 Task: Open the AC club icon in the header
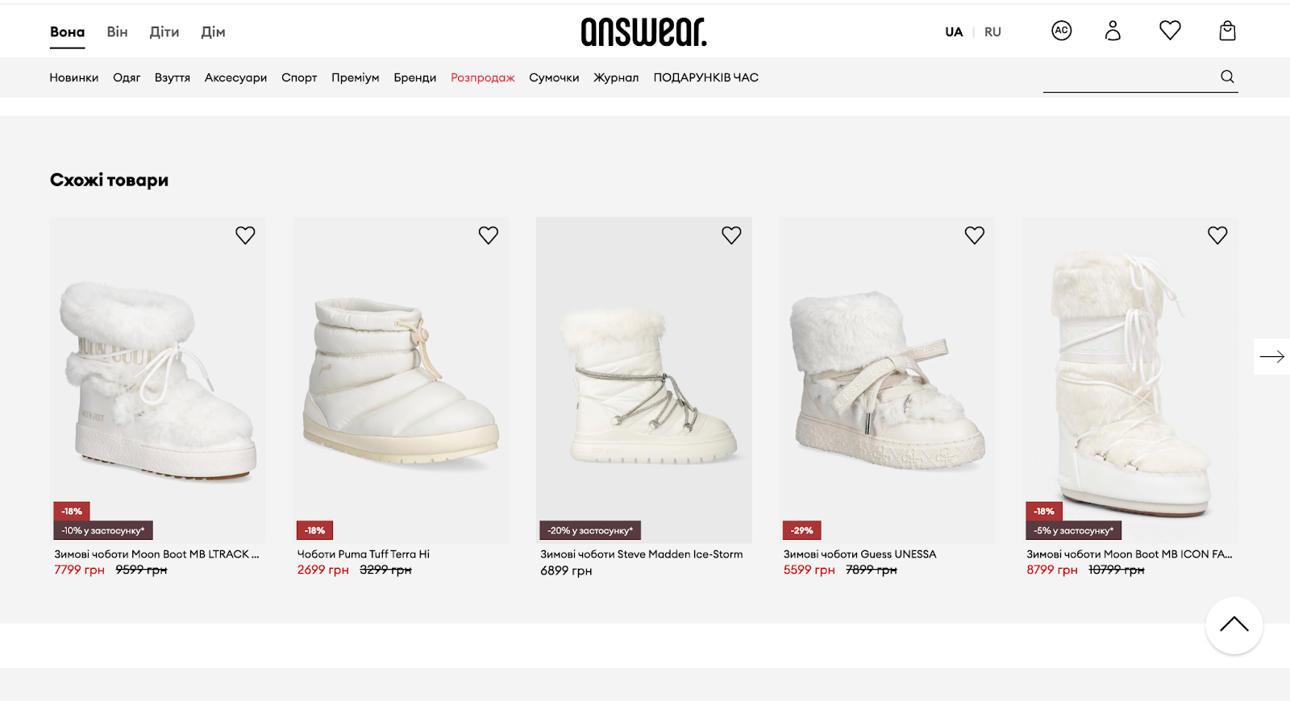(x=1062, y=31)
